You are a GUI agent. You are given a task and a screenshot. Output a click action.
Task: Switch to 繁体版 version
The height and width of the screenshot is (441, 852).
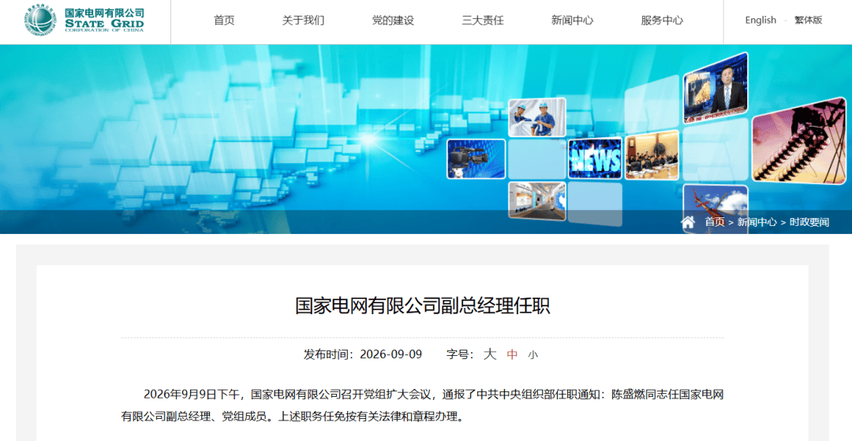pos(808,20)
